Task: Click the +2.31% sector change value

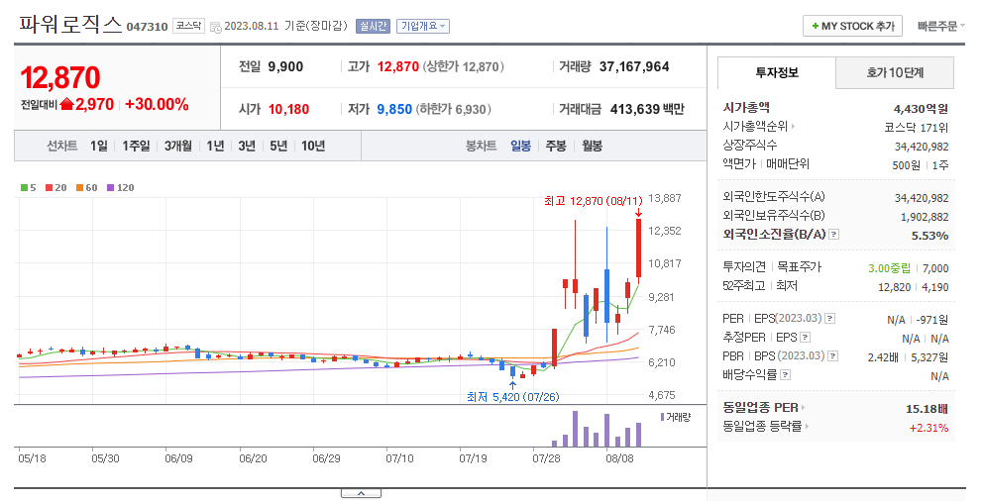Action: [928, 428]
